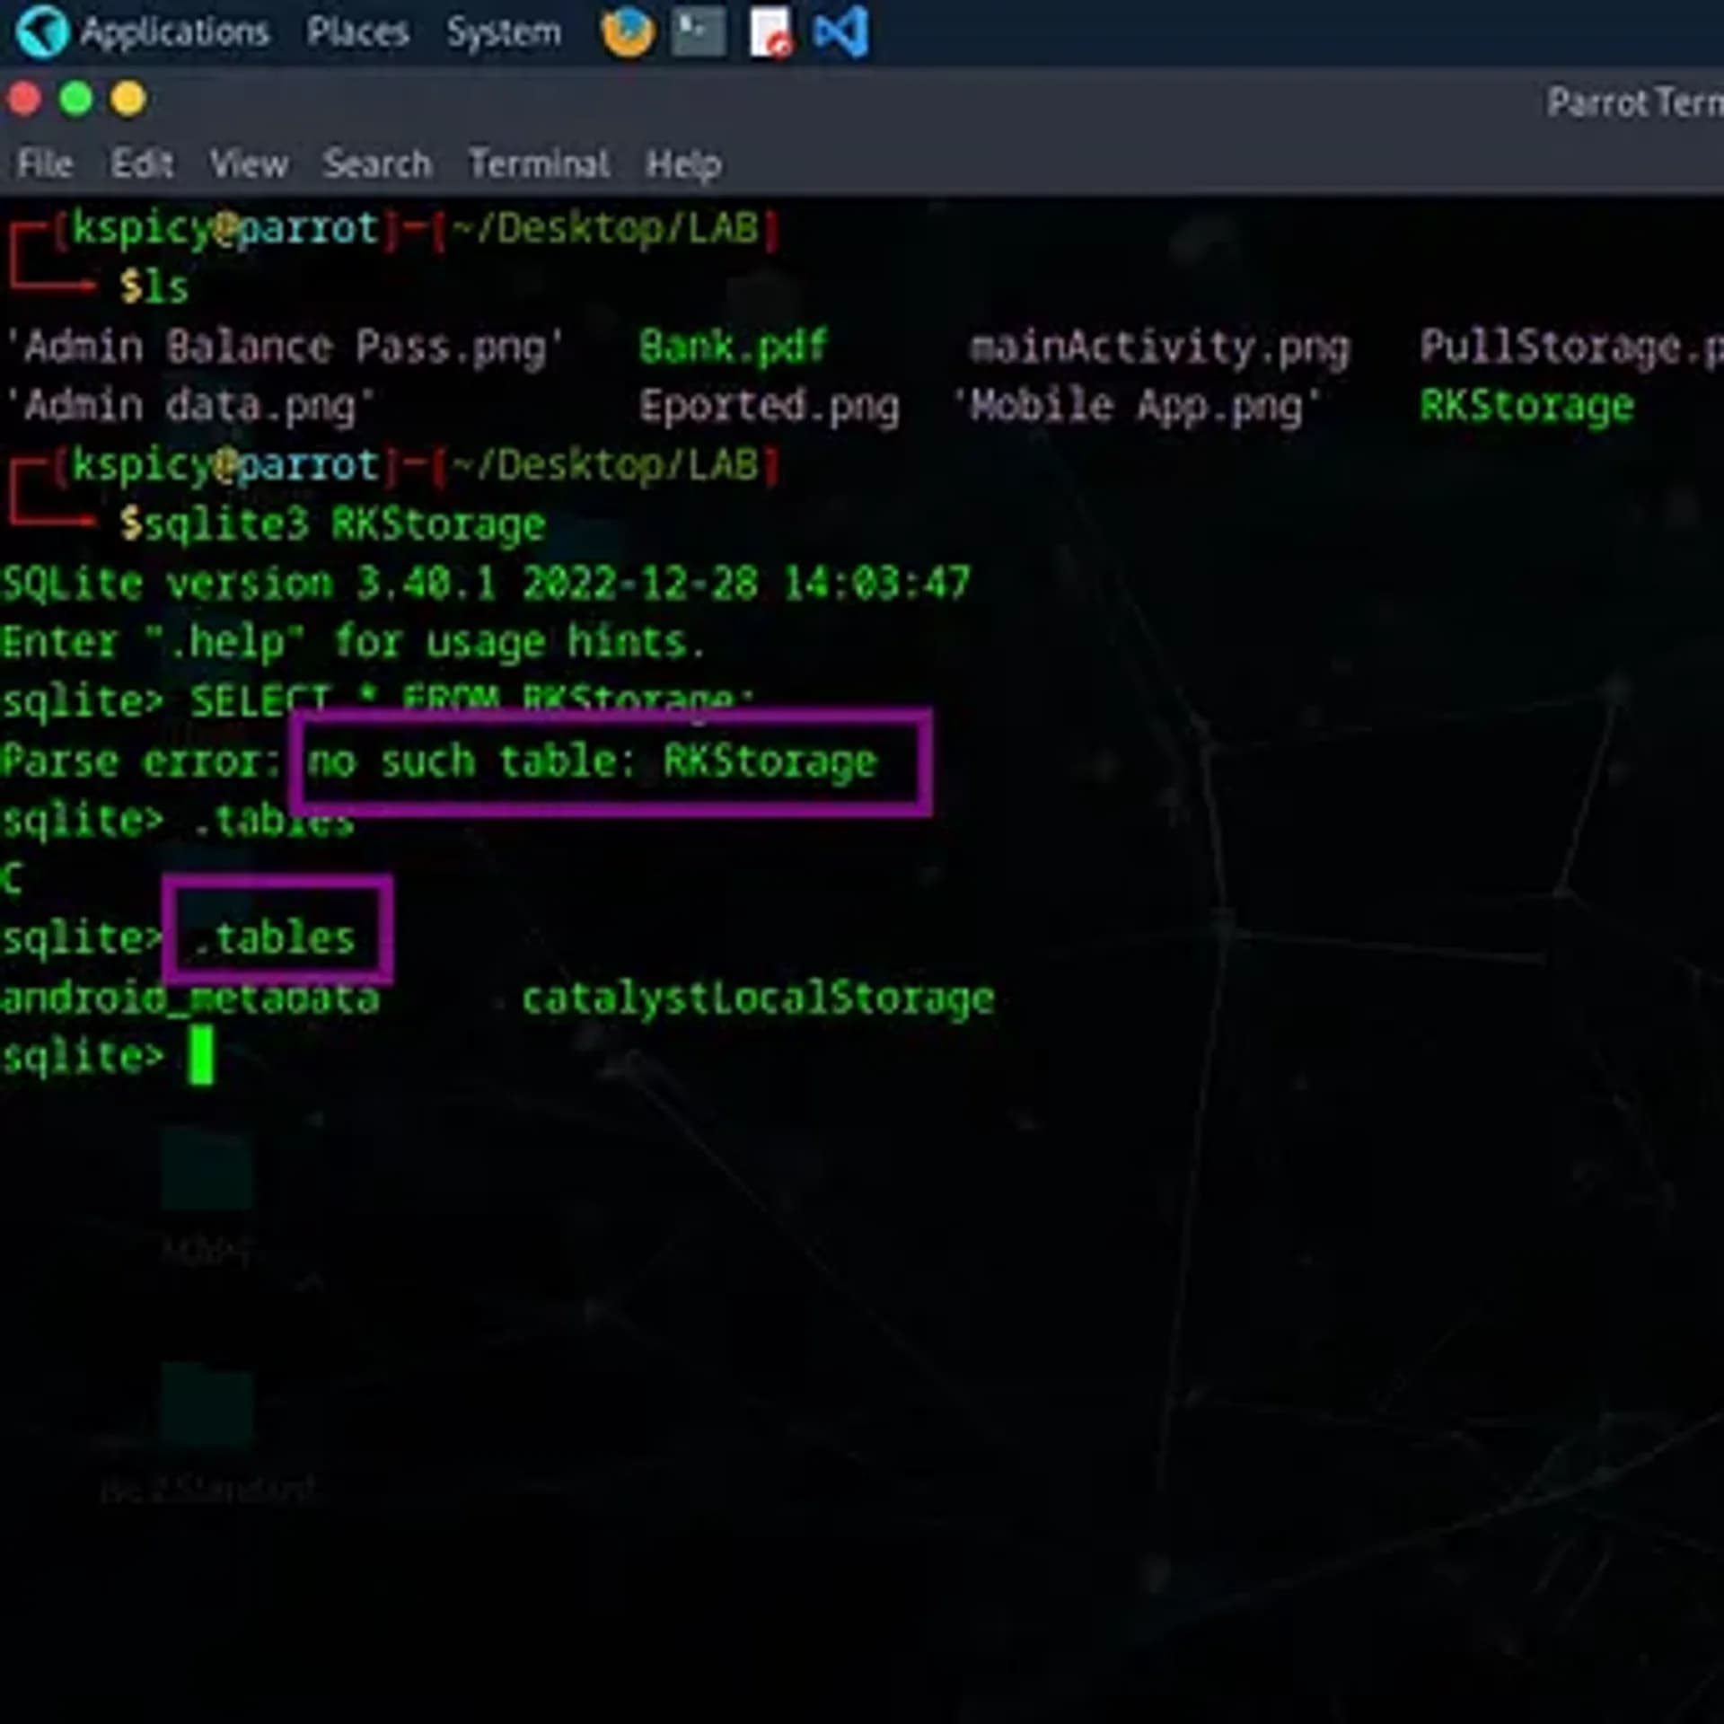The width and height of the screenshot is (1724, 1724).
Task: Close the terminal with the red button
Action: click(x=24, y=99)
